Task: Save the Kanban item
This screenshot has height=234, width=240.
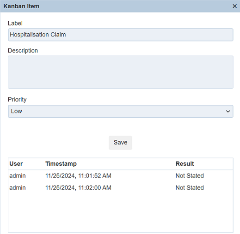Action: 120,143
